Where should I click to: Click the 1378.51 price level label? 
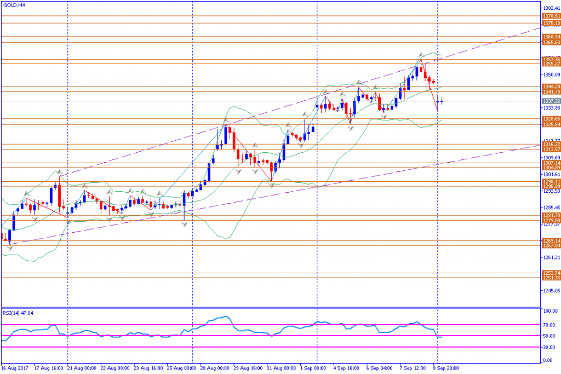point(551,16)
